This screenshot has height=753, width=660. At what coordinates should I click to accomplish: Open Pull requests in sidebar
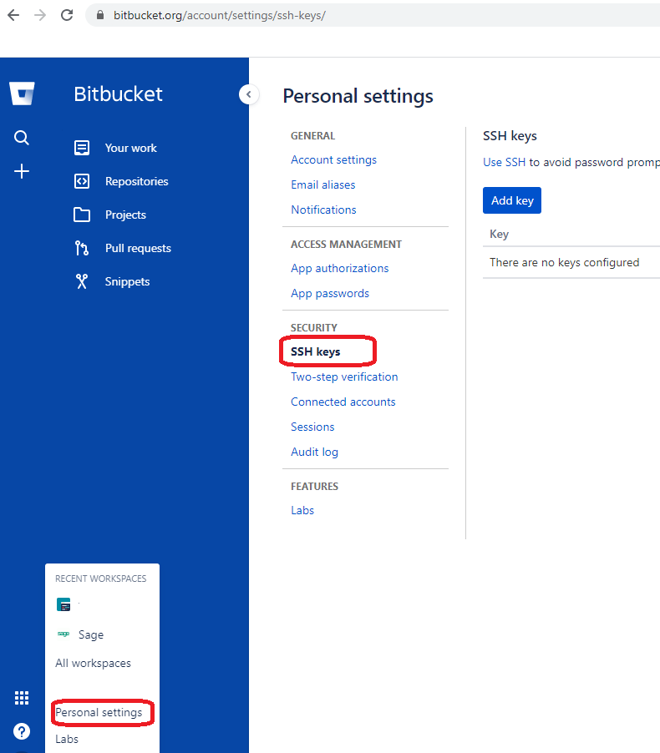pos(138,248)
